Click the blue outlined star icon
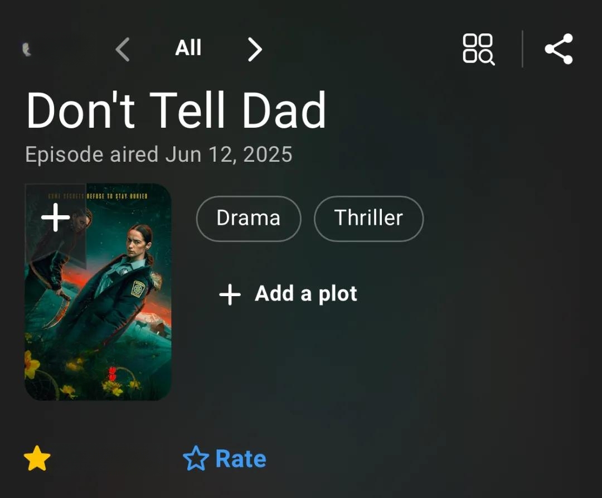The width and height of the screenshot is (602, 498). point(196,458)
